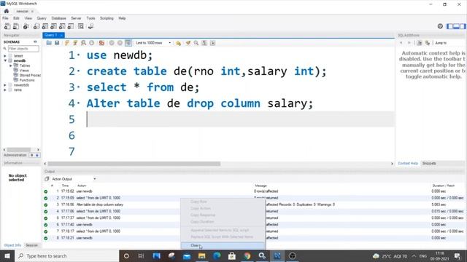Open the inspector icon in main toolbar
Viewport: 467px width, 262px height.
[26, 26]
